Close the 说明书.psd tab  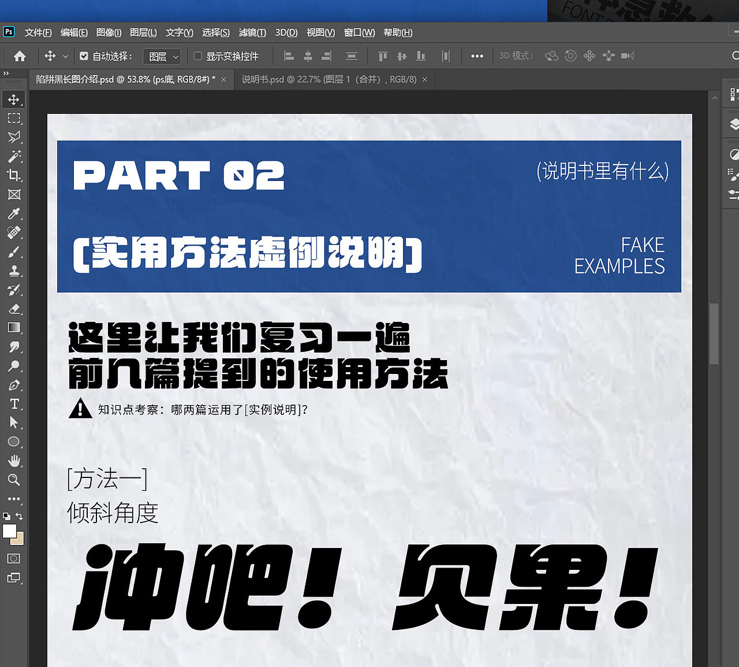(425, 80)
